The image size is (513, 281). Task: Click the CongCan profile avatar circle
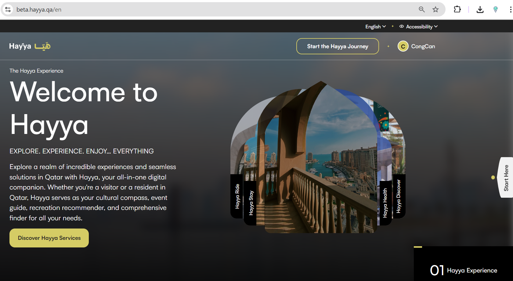(403, 46)
